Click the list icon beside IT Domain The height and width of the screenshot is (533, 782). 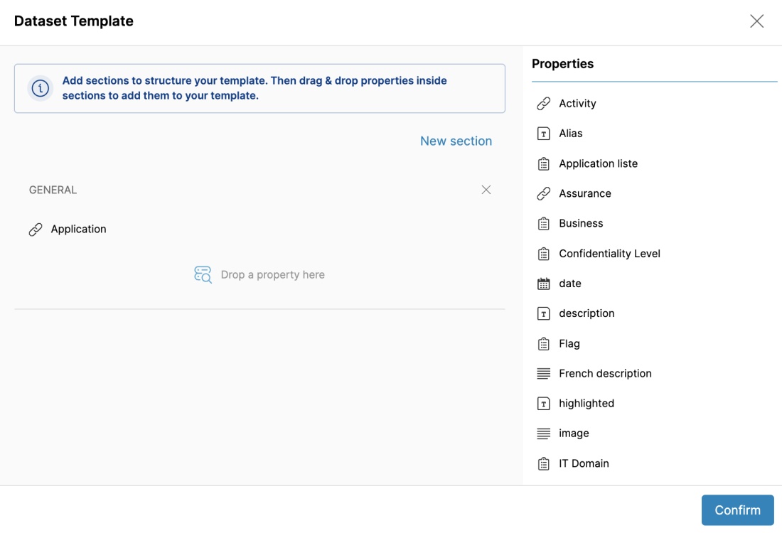tap(544, 464)
